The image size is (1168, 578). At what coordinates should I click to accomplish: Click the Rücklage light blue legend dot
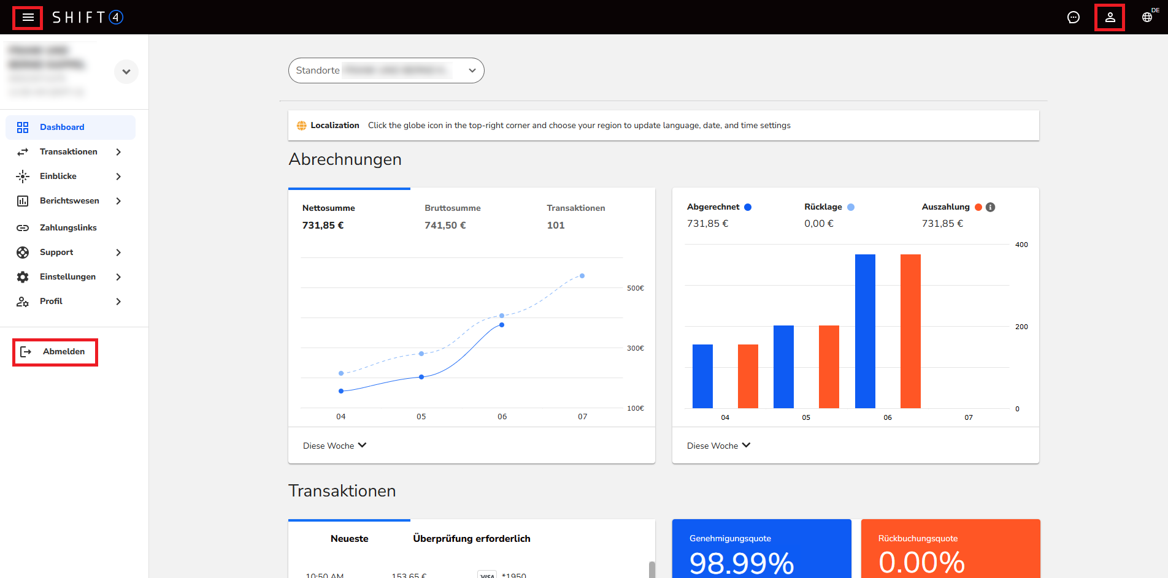click(851, 207)
